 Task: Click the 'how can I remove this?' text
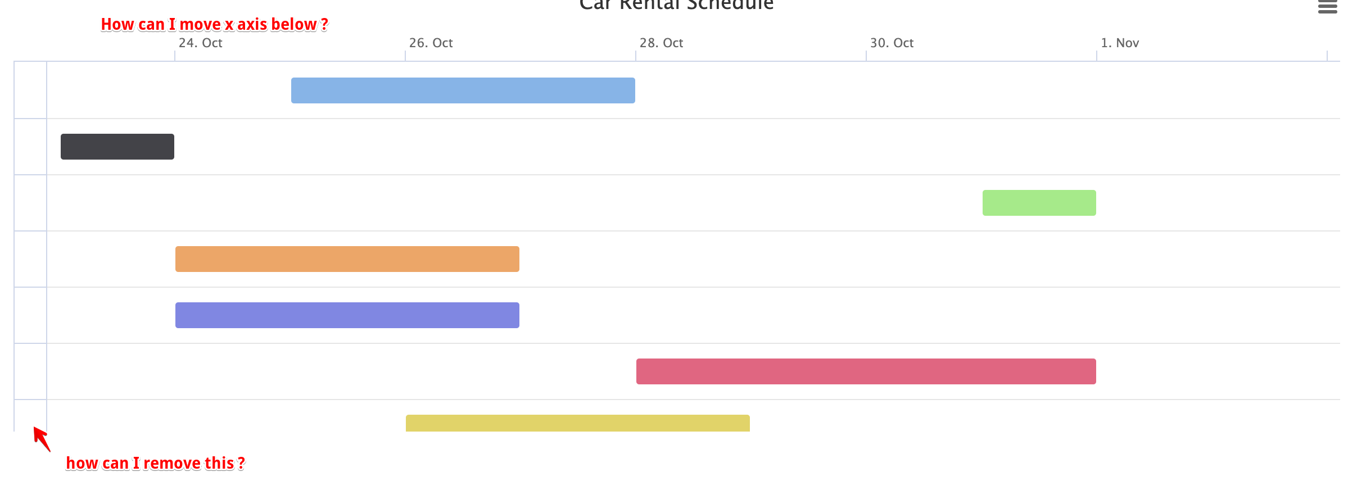pyautogui.click(x=155, y=463)
